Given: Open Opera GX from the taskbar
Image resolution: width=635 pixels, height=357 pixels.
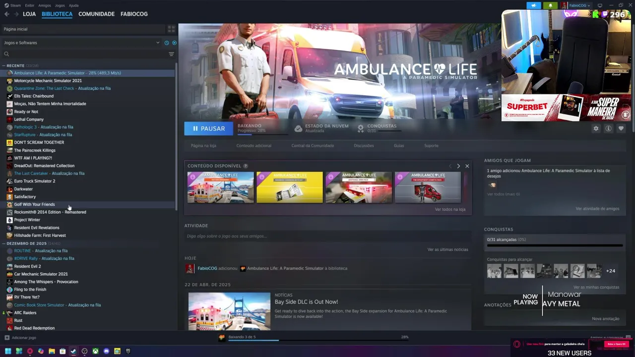Looking at the screenshot, I should 30,351.
